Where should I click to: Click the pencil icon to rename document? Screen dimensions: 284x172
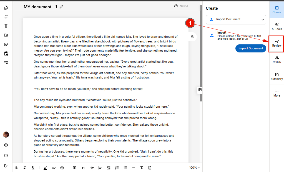(61, 7)
